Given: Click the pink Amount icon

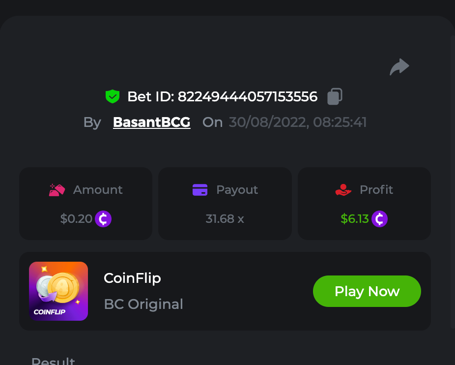Looking at the screenshot, I should click(x=57, y=190).
